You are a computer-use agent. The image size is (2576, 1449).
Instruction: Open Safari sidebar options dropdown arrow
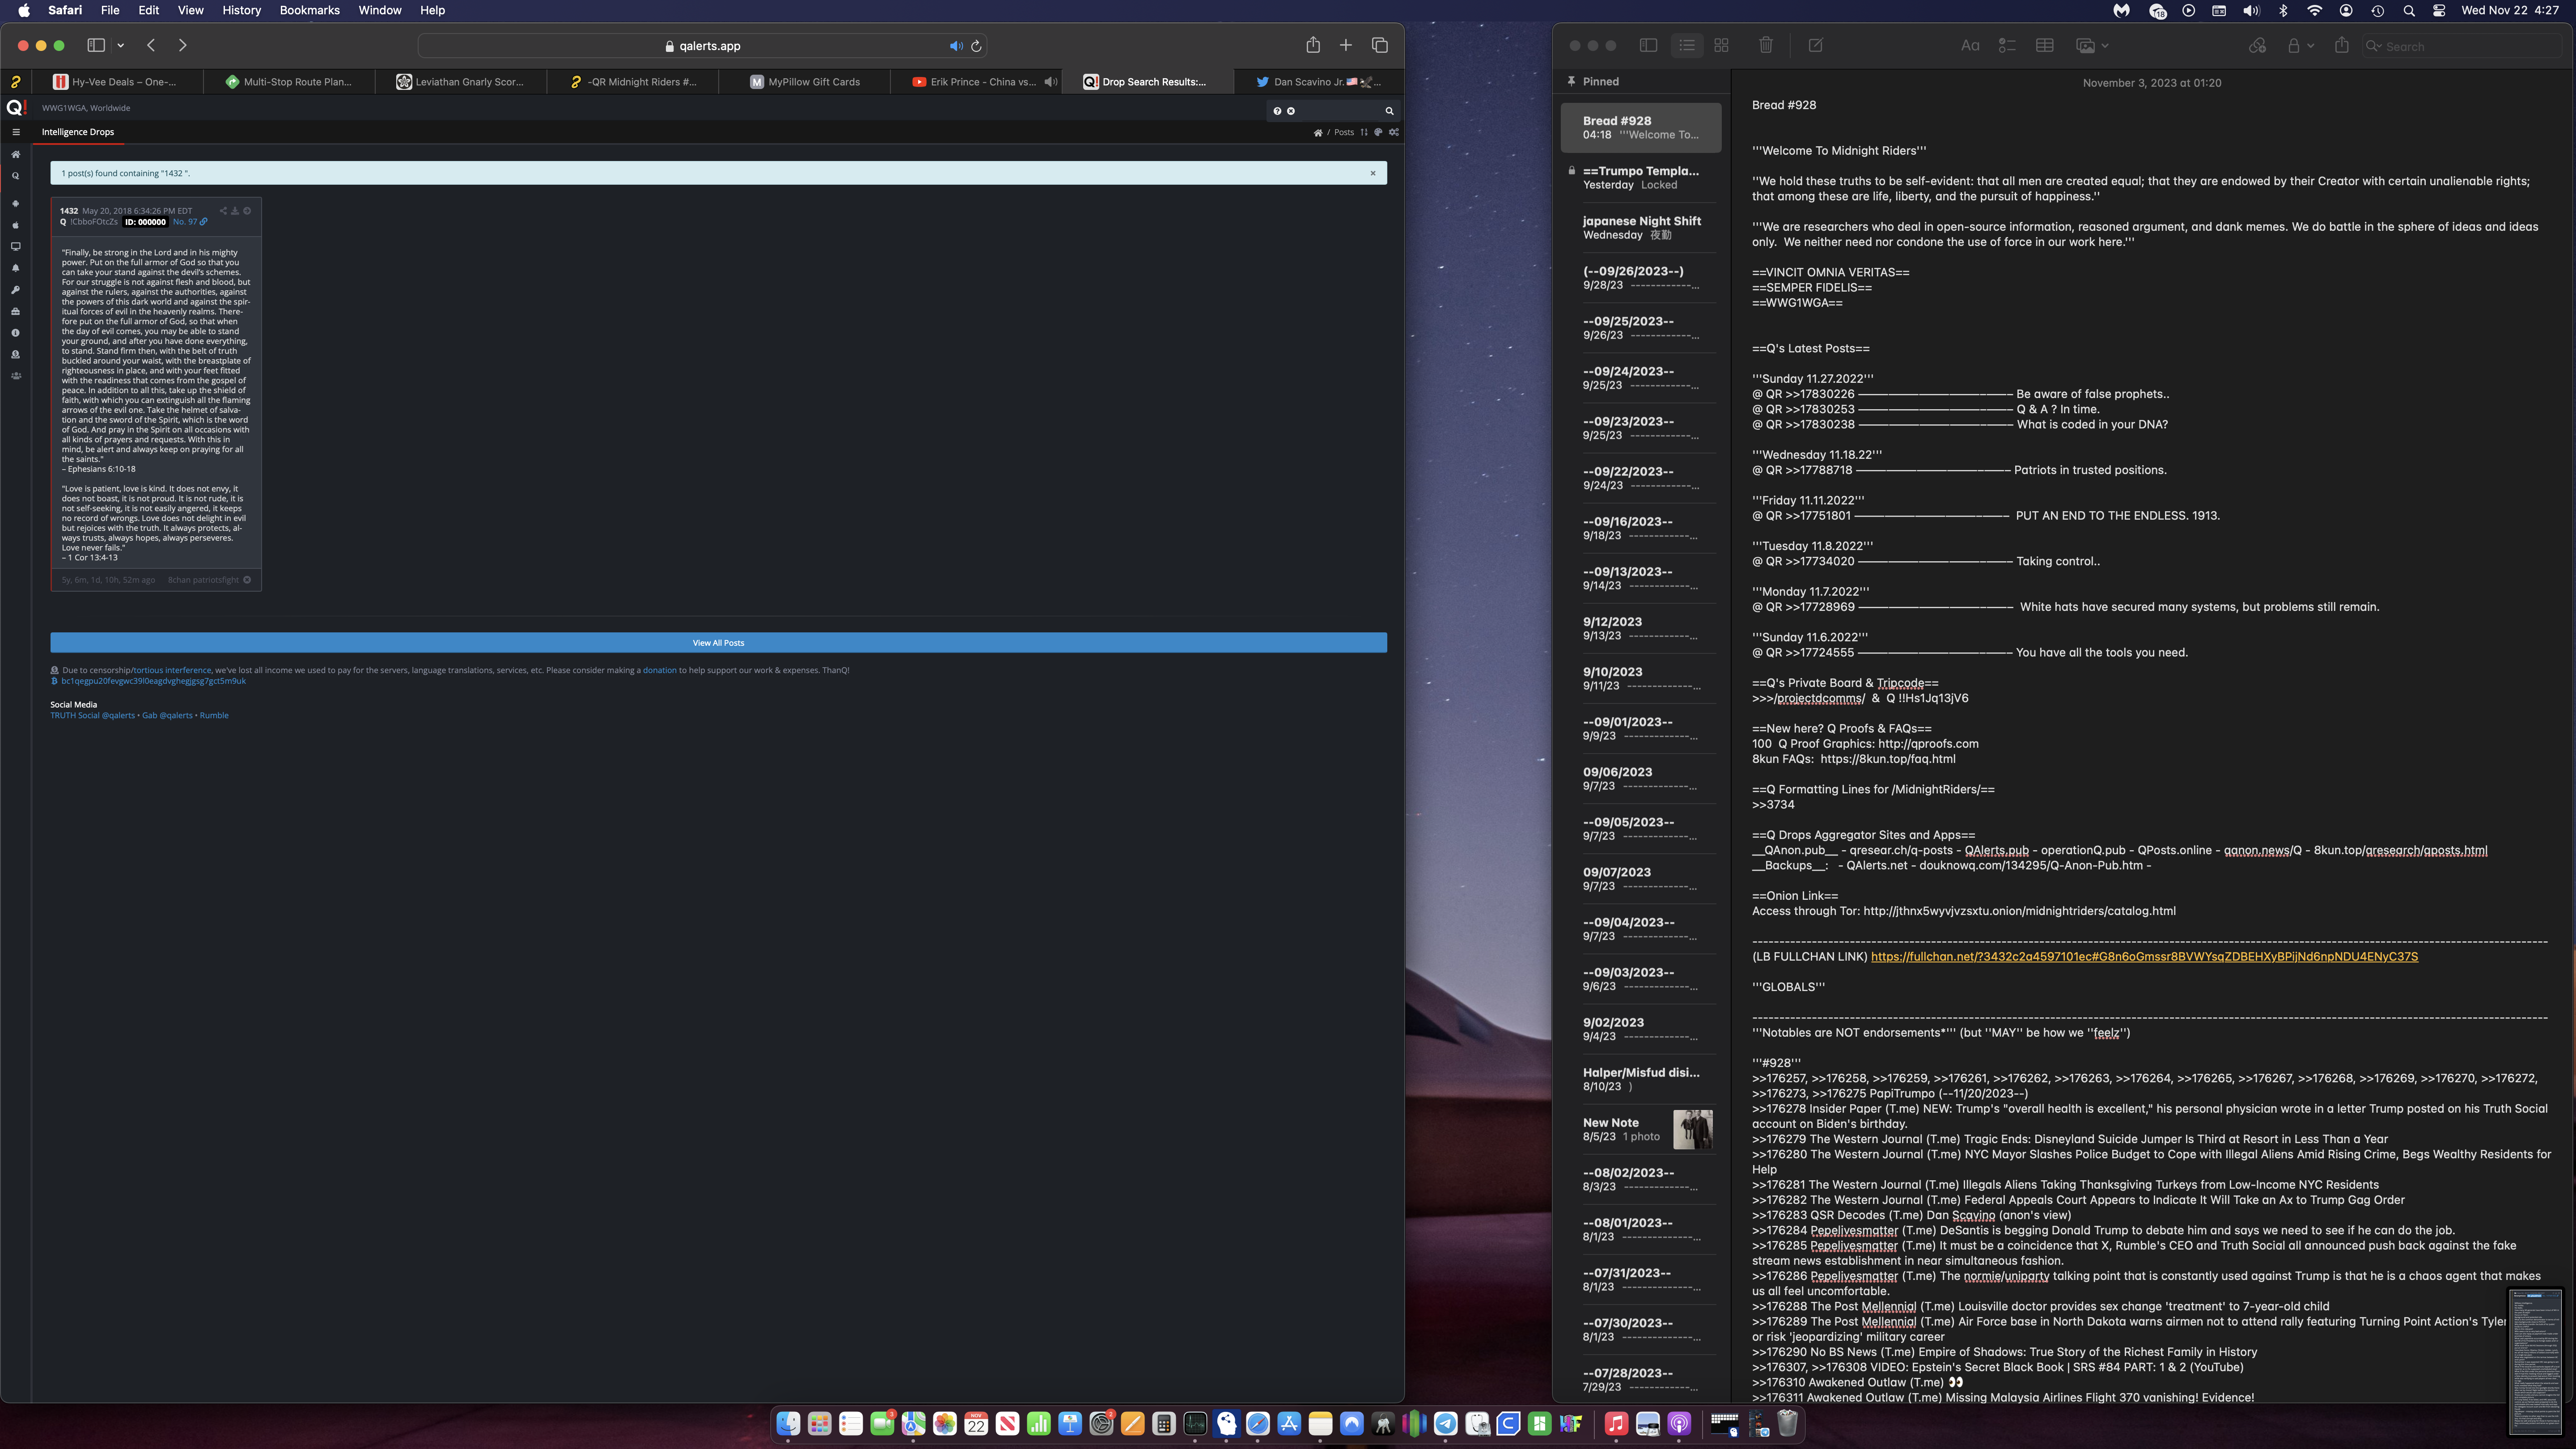tap(121, 45)
